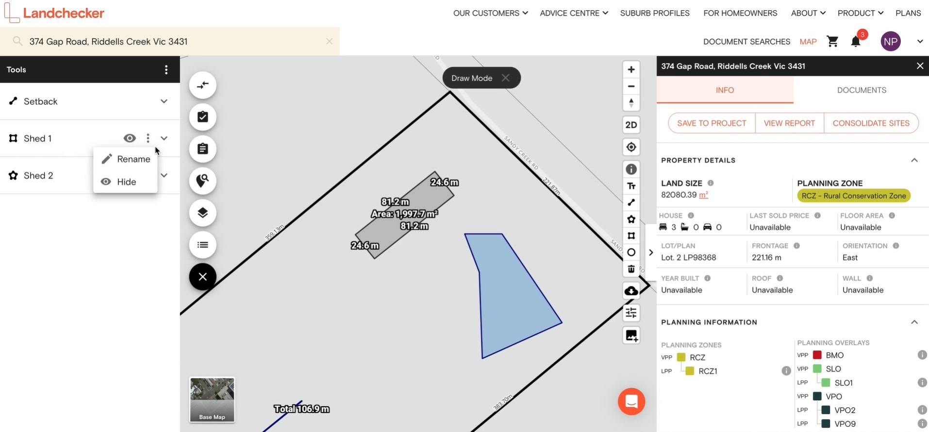Image resolution: width=929 pixels, height=432 pixels.
Task: Switch to the Info tab
Action: pos(725,90)
